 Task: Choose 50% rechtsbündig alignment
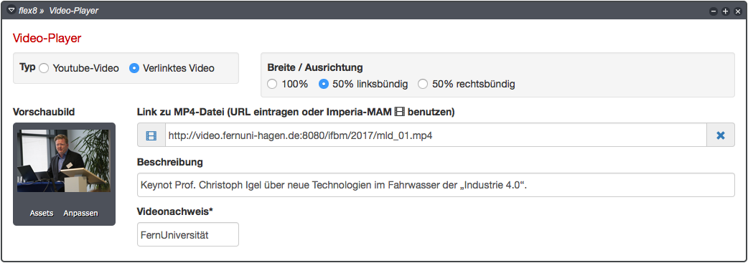pyautogui.click(x=423, y=85)
